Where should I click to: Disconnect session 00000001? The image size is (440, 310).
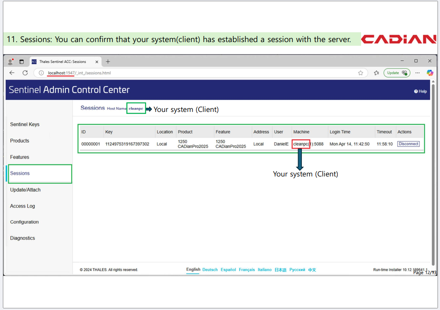(408, 144)
